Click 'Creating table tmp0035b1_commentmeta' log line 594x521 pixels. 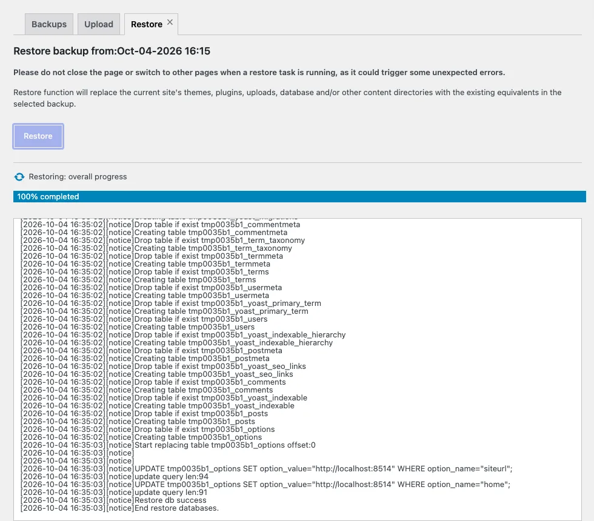pos(154,233)
